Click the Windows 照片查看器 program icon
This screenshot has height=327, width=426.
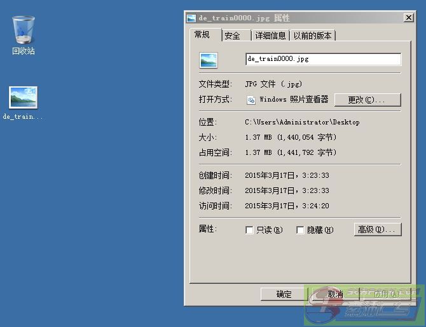tap(251, 100)
